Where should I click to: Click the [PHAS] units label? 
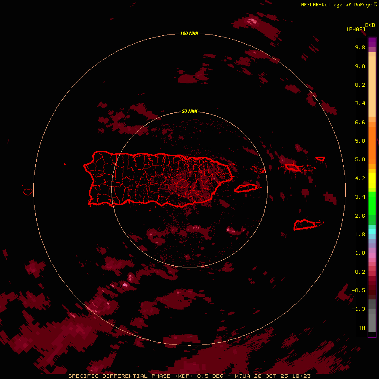356,29
